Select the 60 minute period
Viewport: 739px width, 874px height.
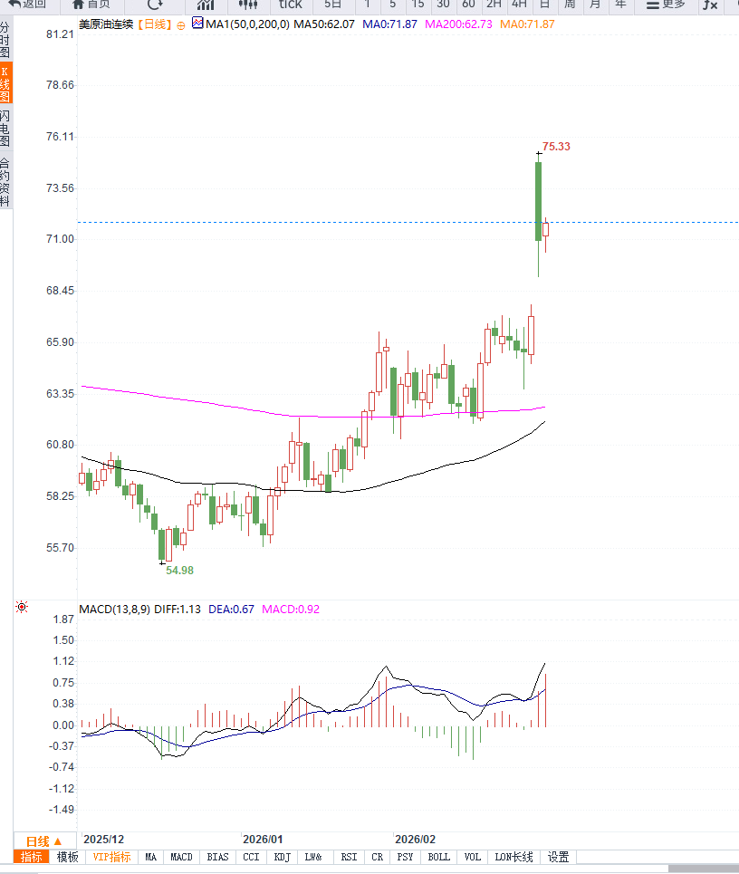pos(469,5)
